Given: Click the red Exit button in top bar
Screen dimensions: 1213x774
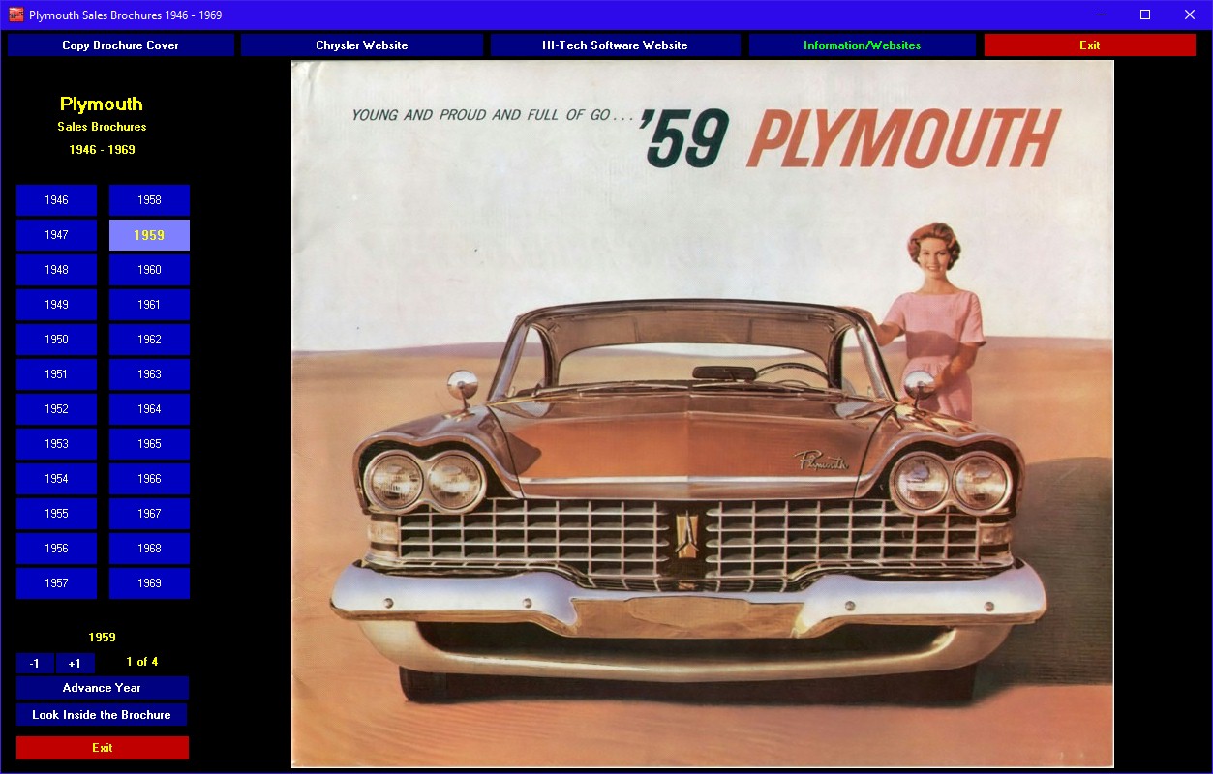Looking at the screenshot, I should pyautogui.click(x=1090, y=45).
